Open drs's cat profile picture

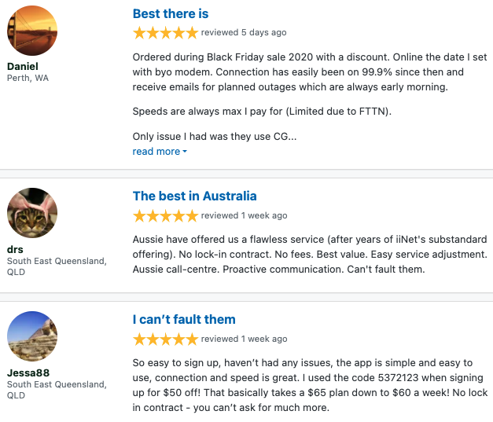click(x=32, y=213)
